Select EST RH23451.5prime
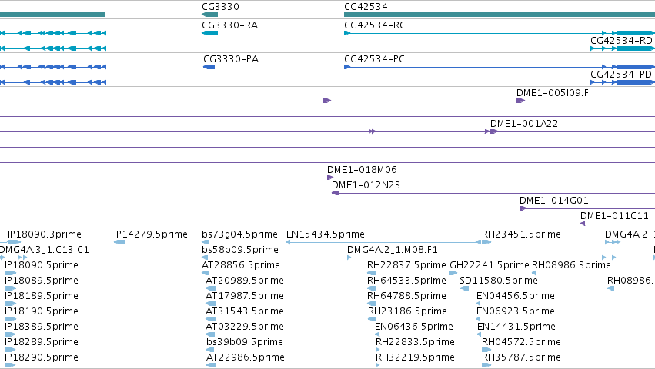 (x=521, y=234)
